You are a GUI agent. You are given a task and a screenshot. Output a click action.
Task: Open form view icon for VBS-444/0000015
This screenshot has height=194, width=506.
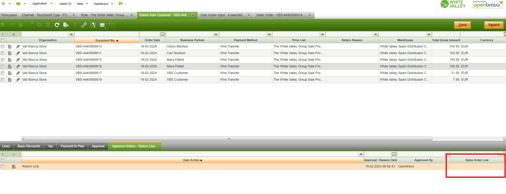click(x=10, y=60)
